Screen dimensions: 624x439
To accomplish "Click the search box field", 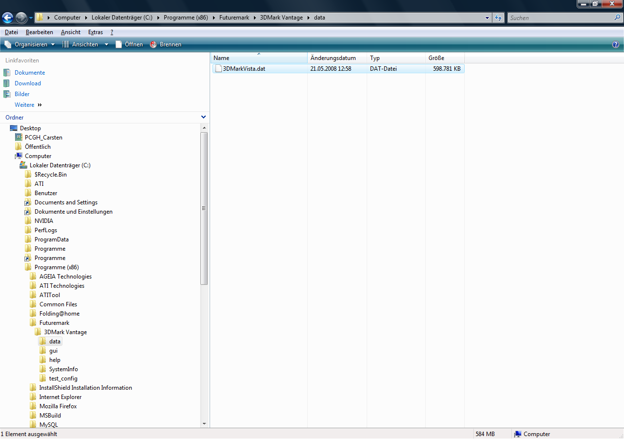I will tap(560, 18).
